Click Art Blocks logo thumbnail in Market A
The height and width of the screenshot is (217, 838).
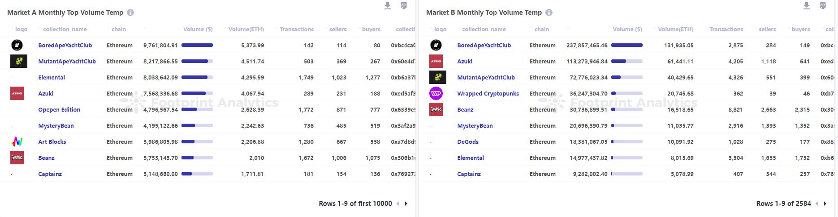tap(17, 142)
